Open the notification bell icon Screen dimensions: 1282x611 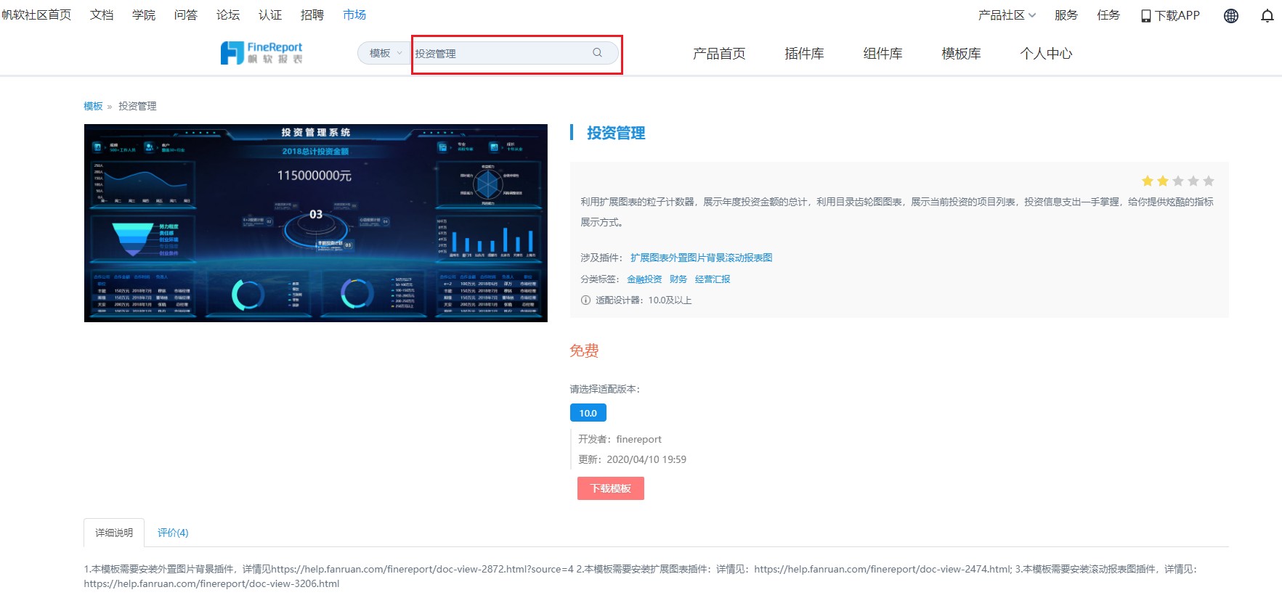(x=1267, y=15)
